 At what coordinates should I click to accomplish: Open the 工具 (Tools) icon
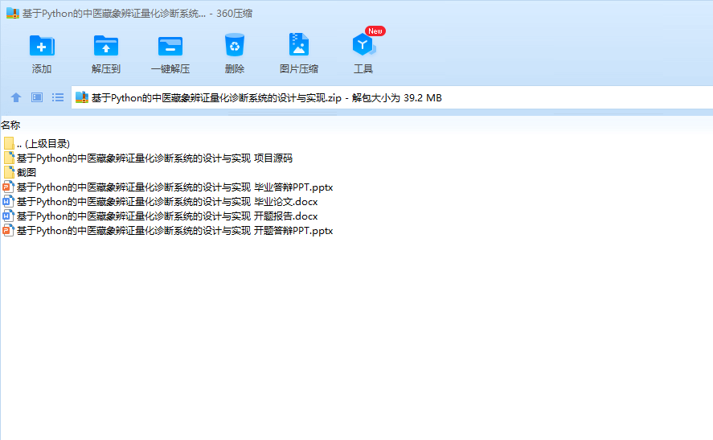coord(363,45)
